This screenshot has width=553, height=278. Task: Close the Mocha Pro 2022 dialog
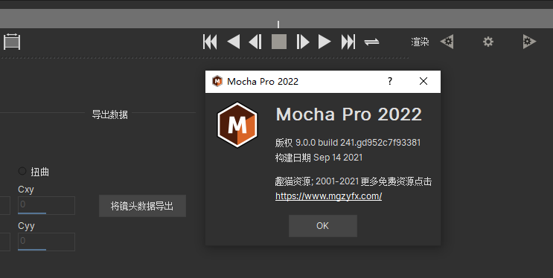click(x=423, y=81)
